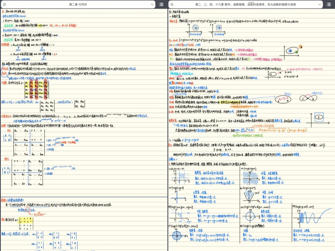Open the left pane note list icon
Viewport: 335px width, 251px height.
coord(161,4)
